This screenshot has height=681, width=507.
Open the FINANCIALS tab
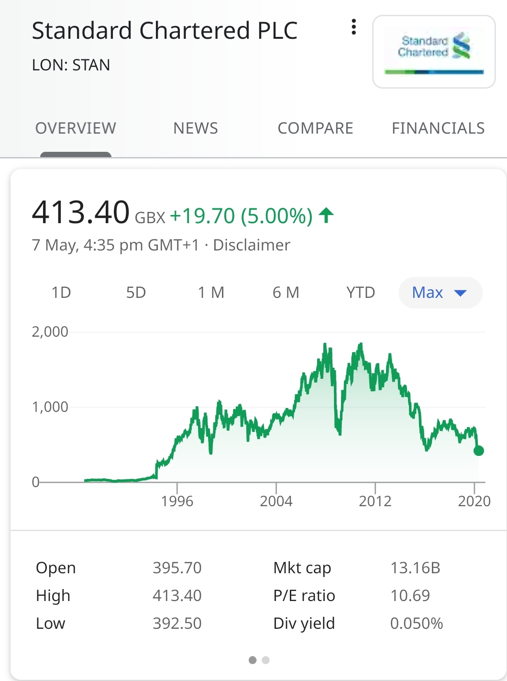(438, 128)
